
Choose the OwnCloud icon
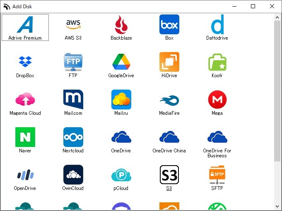point(73,175)
